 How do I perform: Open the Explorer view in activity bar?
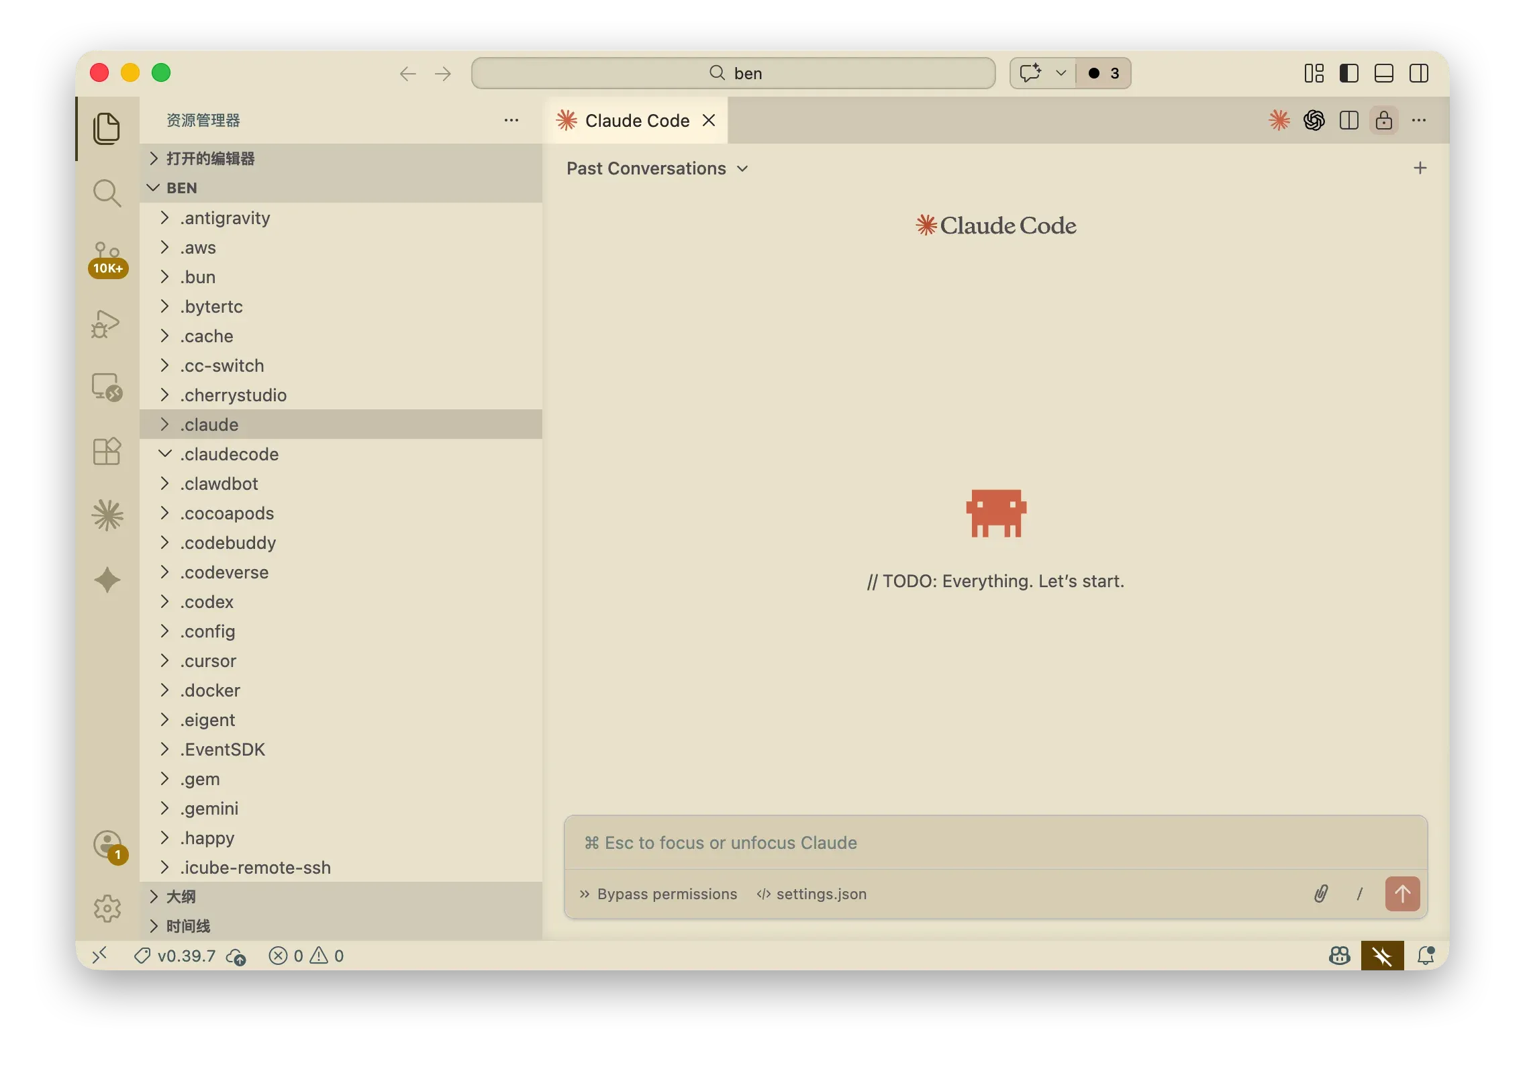pos(107,128)
